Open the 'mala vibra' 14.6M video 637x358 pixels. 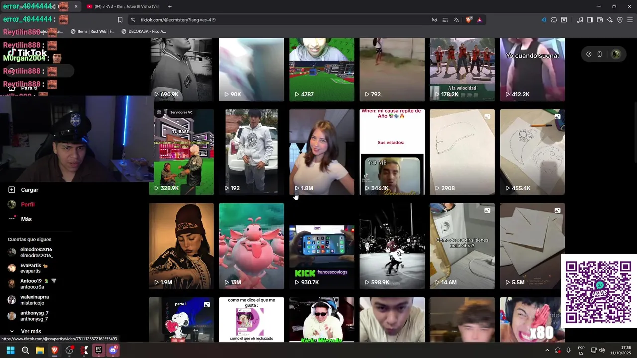[x=462, y=246]
